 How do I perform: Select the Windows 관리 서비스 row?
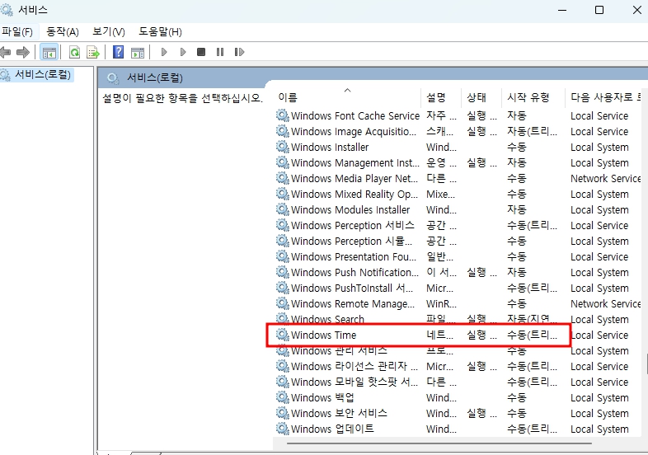pos(458,350)
